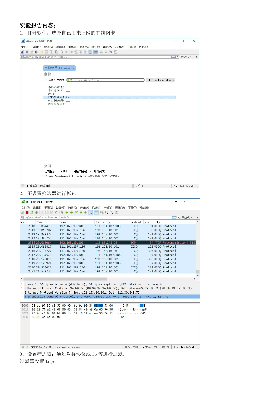
Task: Open capture options gear icon in the Wireshark 网络分析器 window
Action: pos(36,52)
